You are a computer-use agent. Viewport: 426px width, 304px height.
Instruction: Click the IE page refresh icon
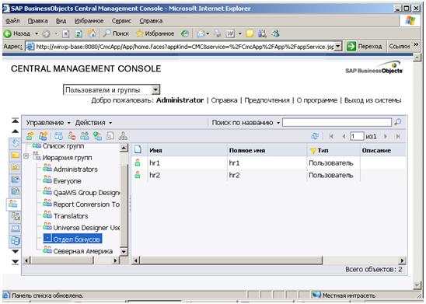(79, 33)
